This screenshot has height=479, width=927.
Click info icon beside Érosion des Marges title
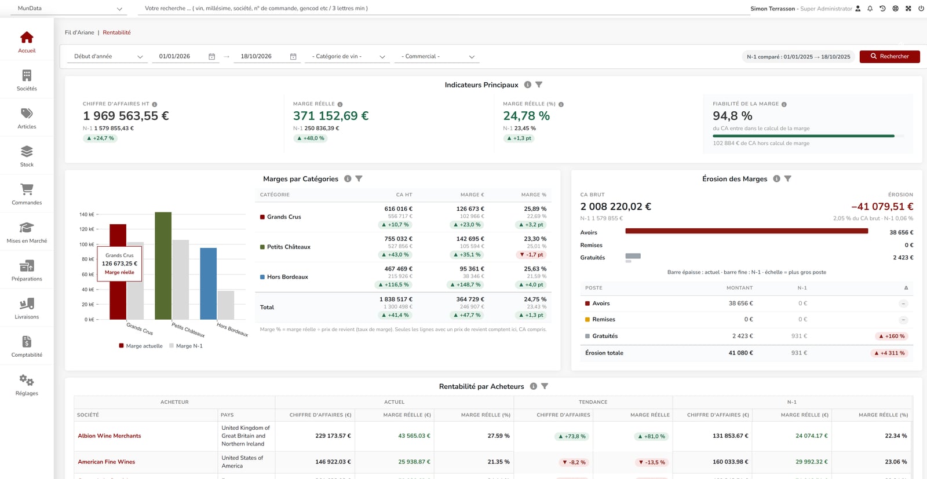point(776,179)
